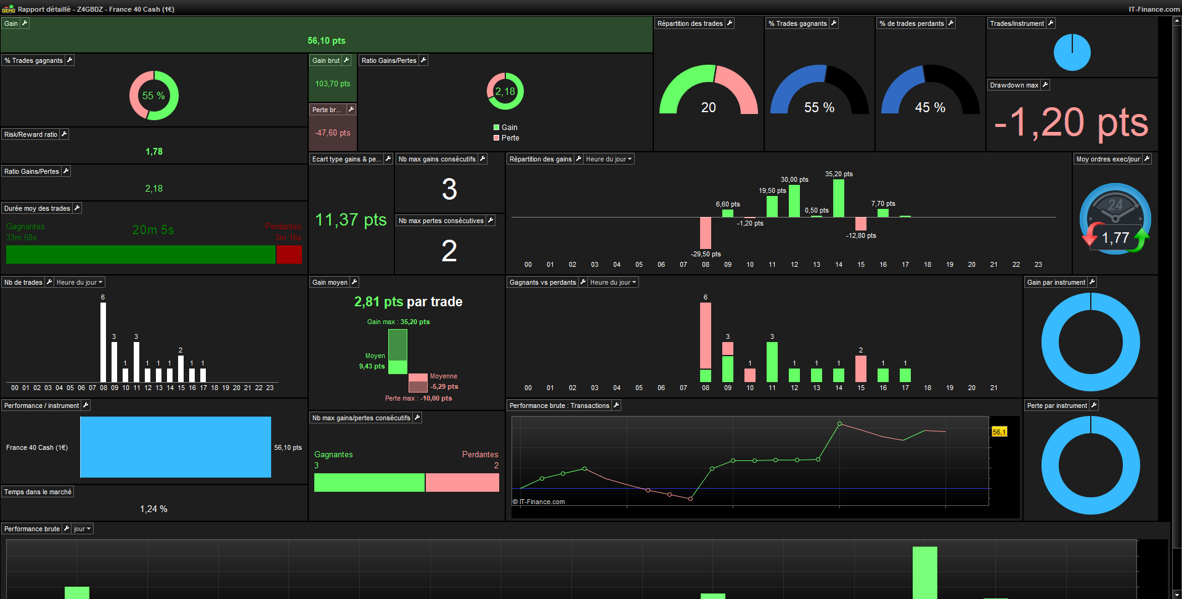
Task: Click the vertical scrollbar on right edge
Action: click(x=1177, y=308)
